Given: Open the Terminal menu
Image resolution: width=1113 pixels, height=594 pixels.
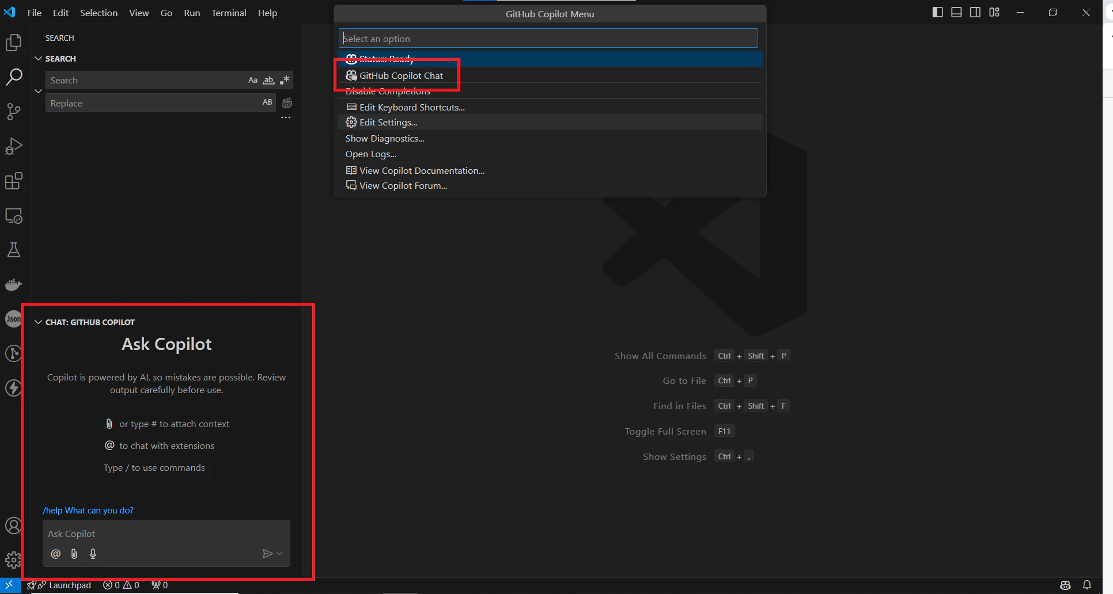Looking at the screenshot, I should coord(229,13).
